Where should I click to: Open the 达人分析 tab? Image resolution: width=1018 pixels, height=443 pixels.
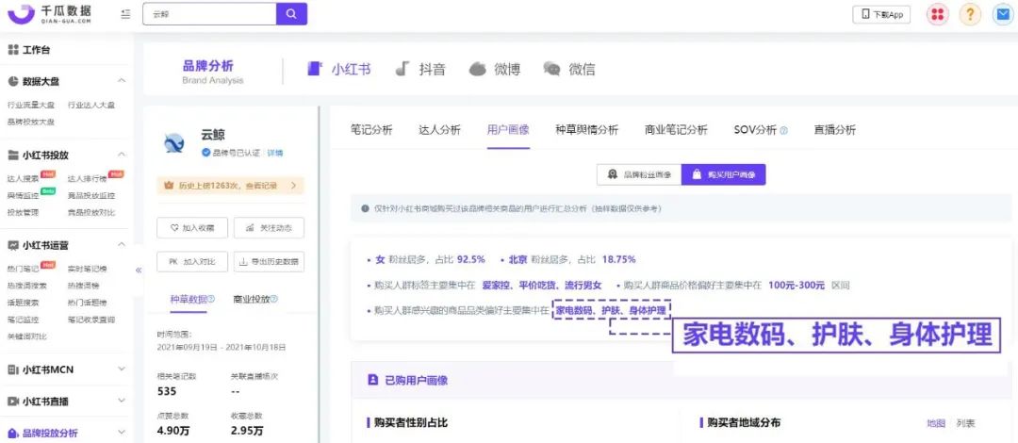(x=439, y=130)
